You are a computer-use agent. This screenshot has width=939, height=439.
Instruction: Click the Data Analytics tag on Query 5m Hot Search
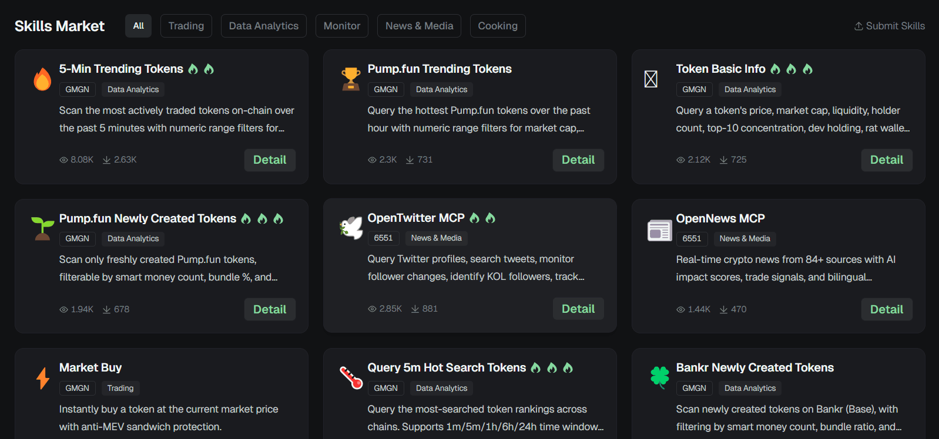click(x=442, y=389)
